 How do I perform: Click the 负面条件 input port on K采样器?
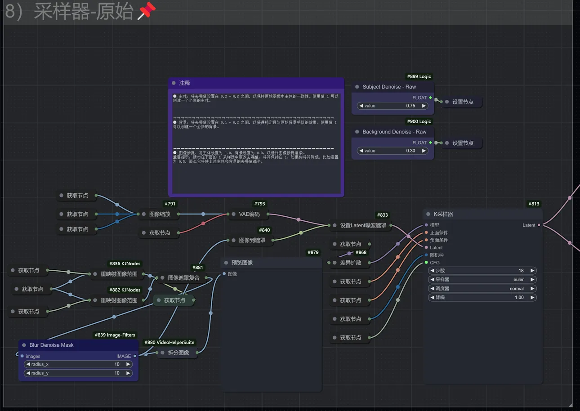426,240
